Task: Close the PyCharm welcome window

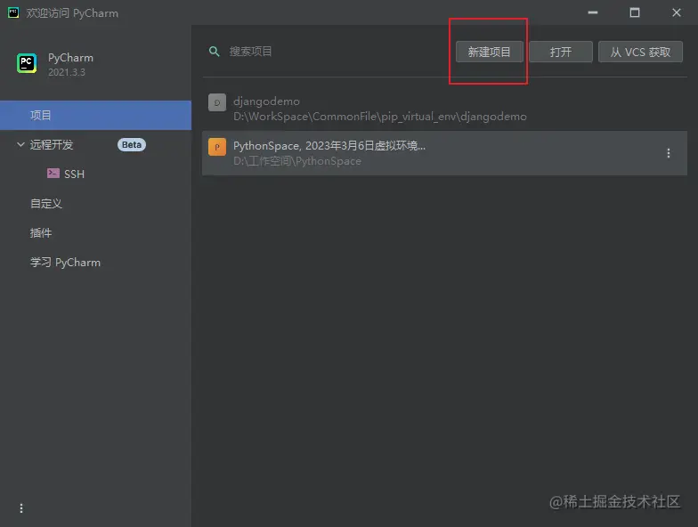Action: tap(677, 12)
